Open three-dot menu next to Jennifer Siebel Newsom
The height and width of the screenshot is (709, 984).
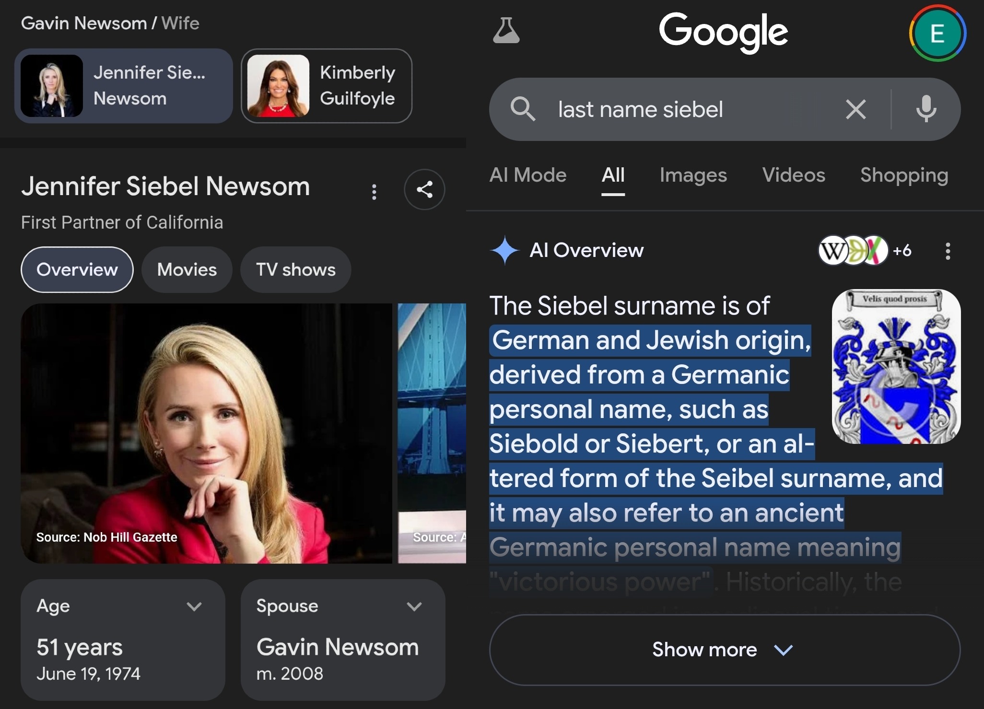tap(374, 192)
